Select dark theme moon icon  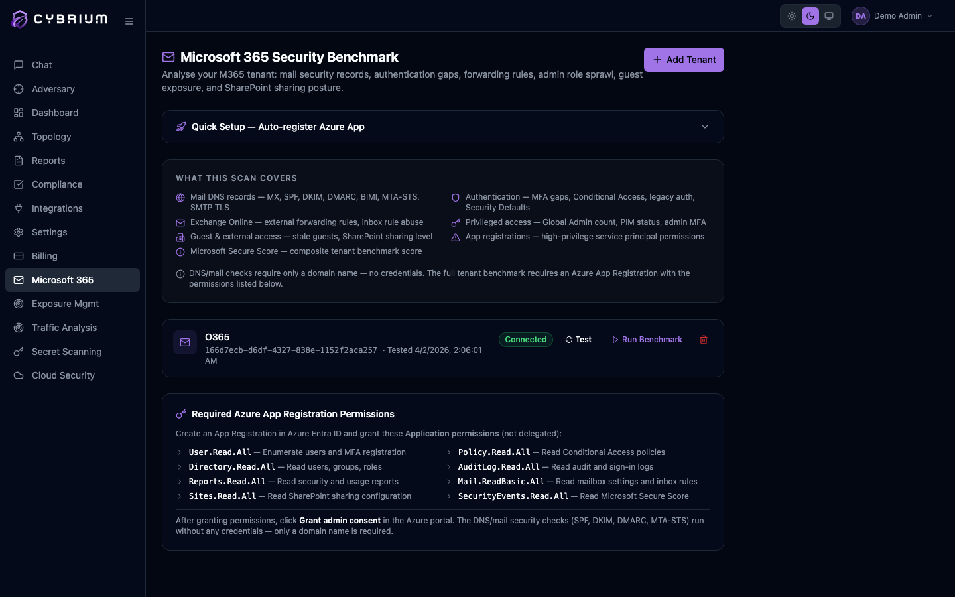point(810,16)
